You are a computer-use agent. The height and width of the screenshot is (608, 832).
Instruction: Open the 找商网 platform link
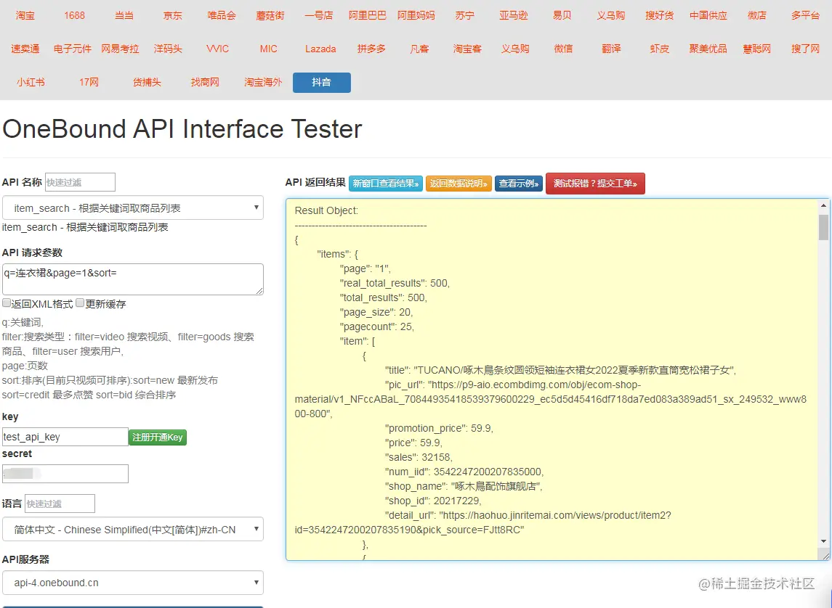click(x=205, y=82)
